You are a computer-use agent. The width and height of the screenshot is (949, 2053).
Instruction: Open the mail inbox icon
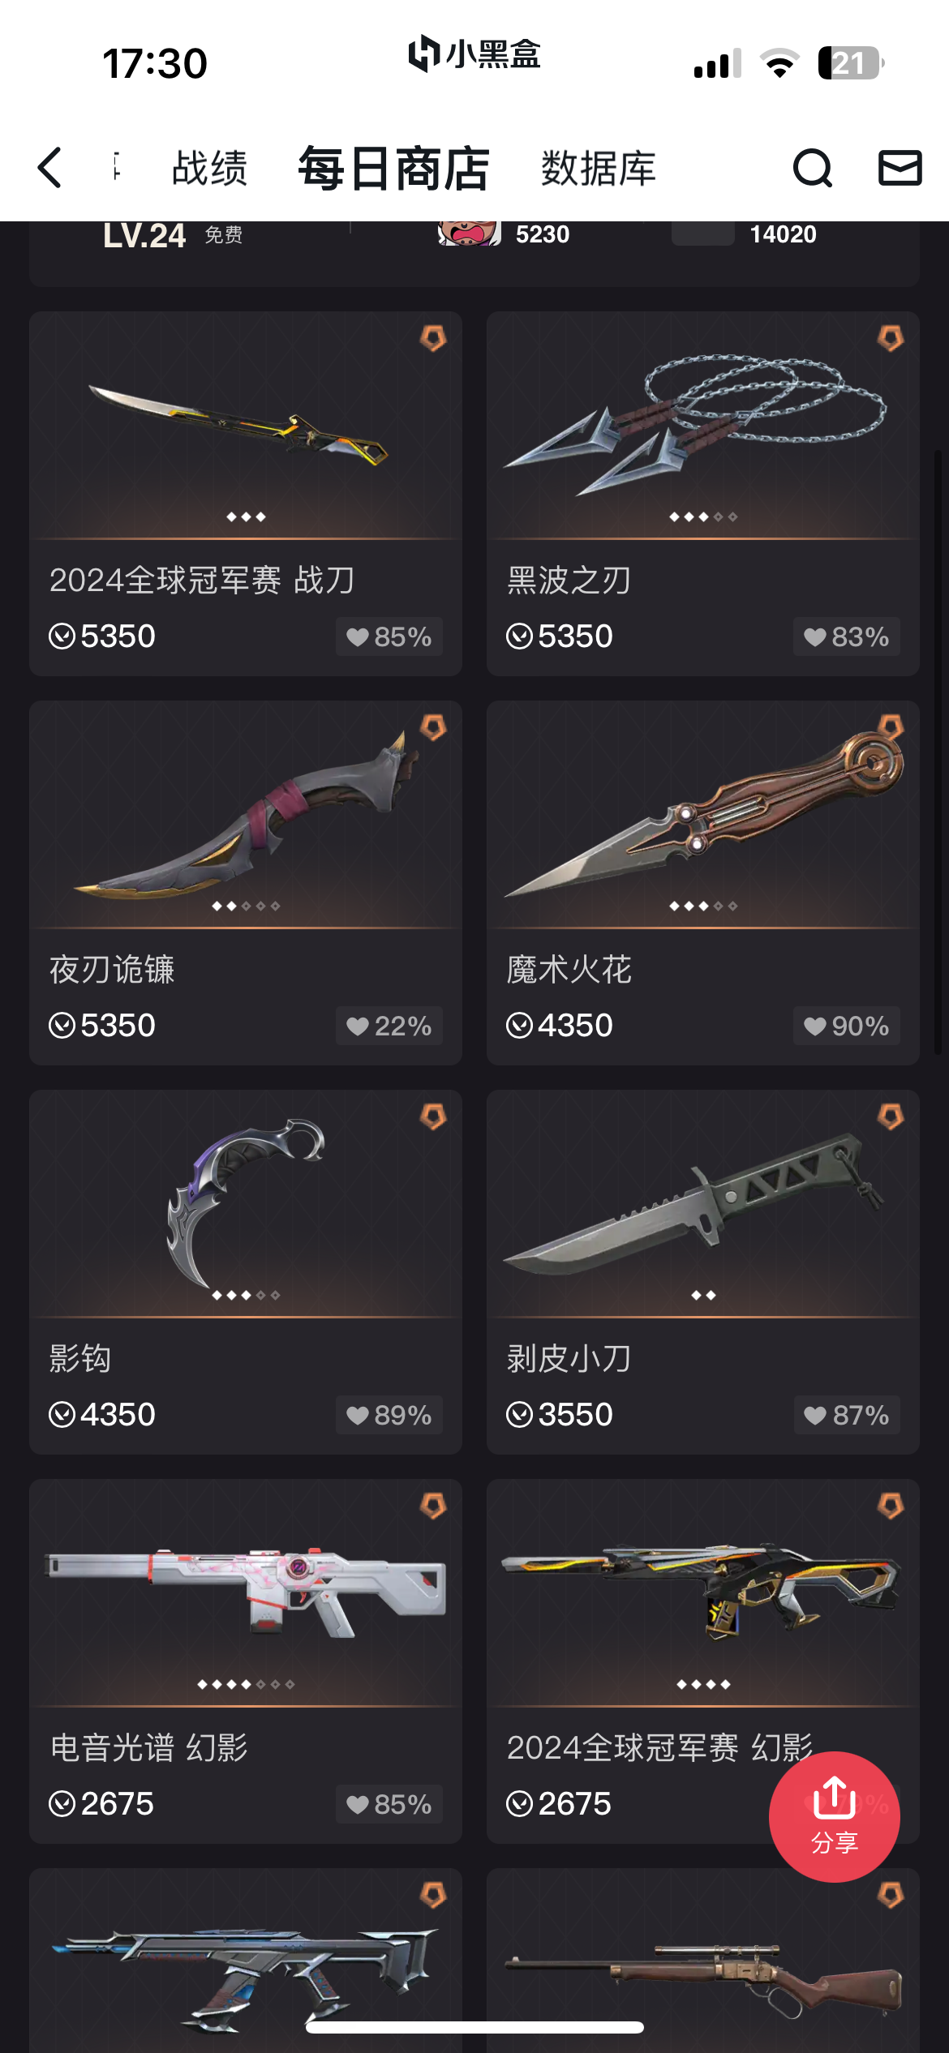900,168
